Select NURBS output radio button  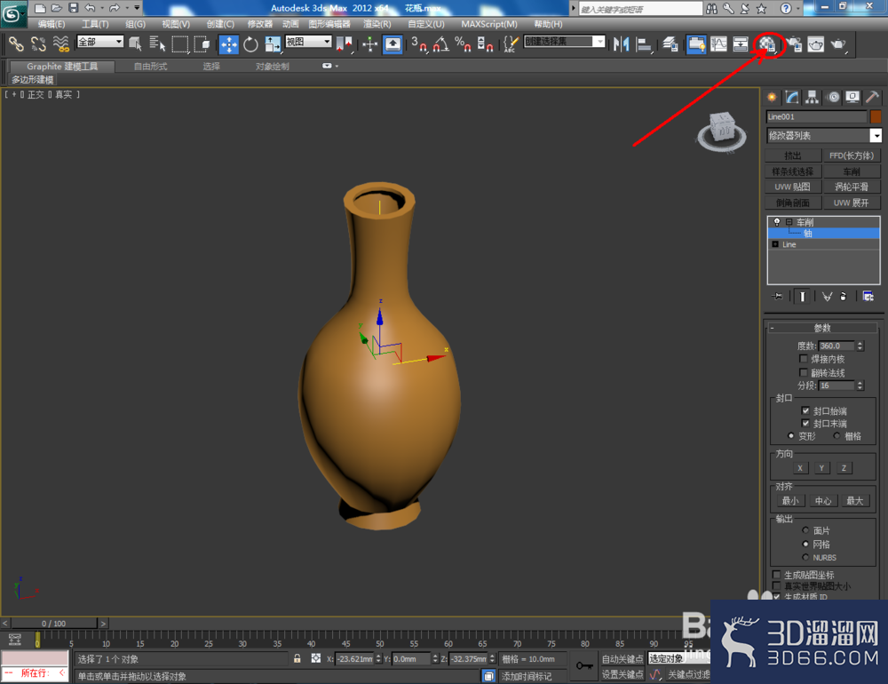click(x=805, y=558)
